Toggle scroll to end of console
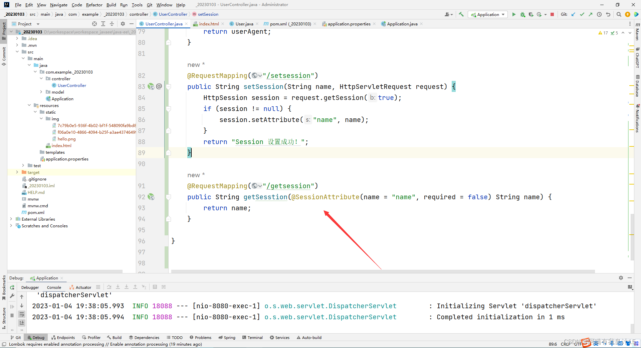The width and height of the screenshot is (641, 348). pos(22,323)
